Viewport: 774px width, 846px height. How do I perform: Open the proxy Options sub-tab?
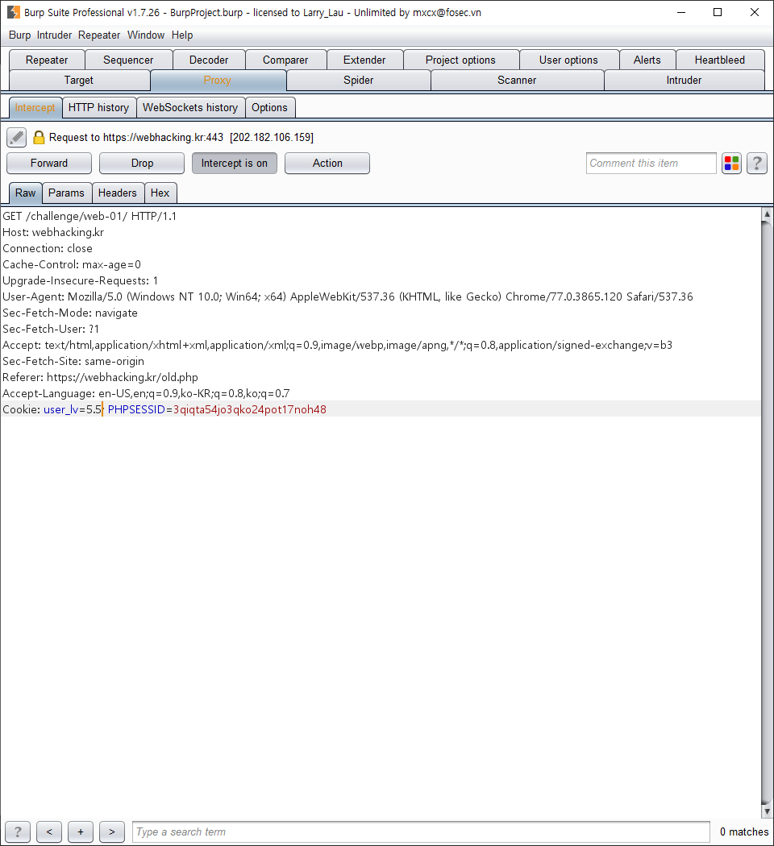click(269, 107)
